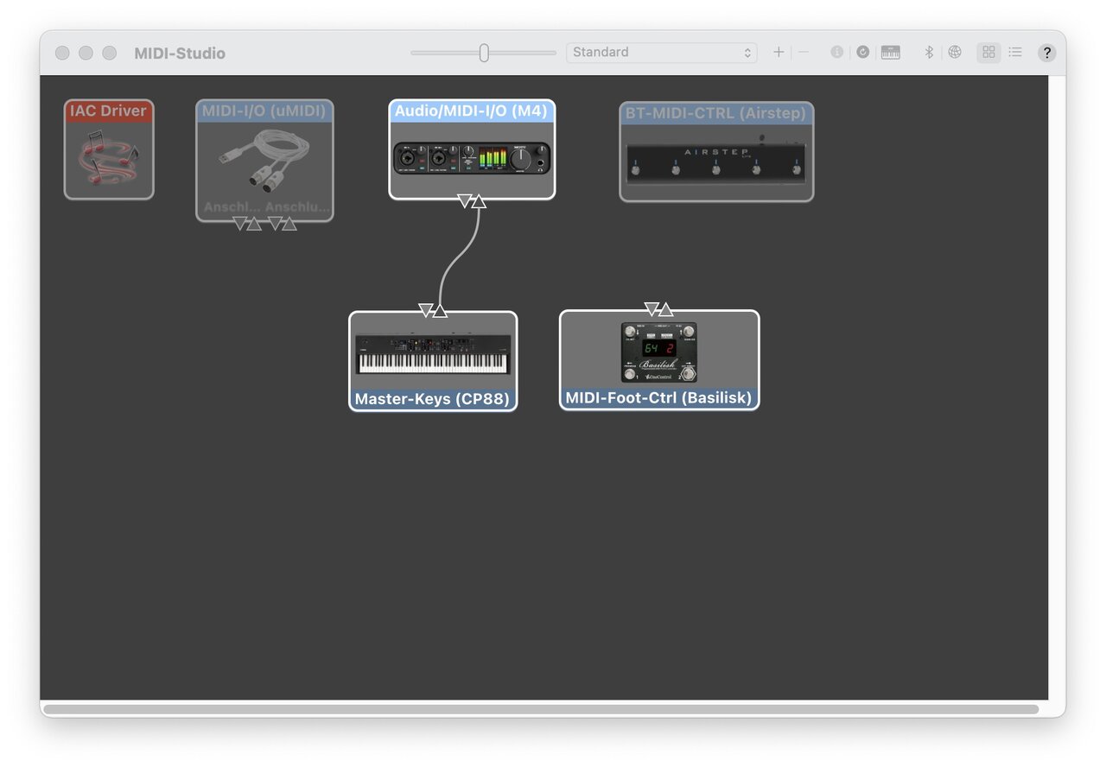Select the Audio/MIDI-I/O (M4) device
This screenshot has height=767, width=1106.
pos(472,149)
